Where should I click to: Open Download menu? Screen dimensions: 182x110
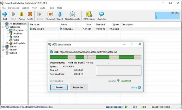click(x=14, y=8)
